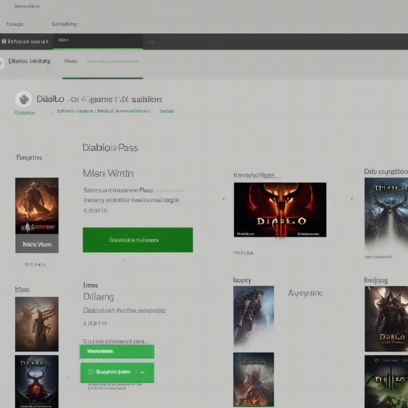Click the grey Pass label under the fiery demon cover

tap(37, 243)
